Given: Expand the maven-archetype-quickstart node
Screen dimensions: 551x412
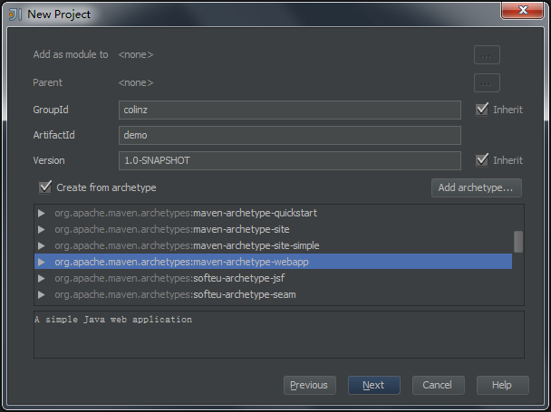Looking at the screenshot, I should tap(42, 214).
